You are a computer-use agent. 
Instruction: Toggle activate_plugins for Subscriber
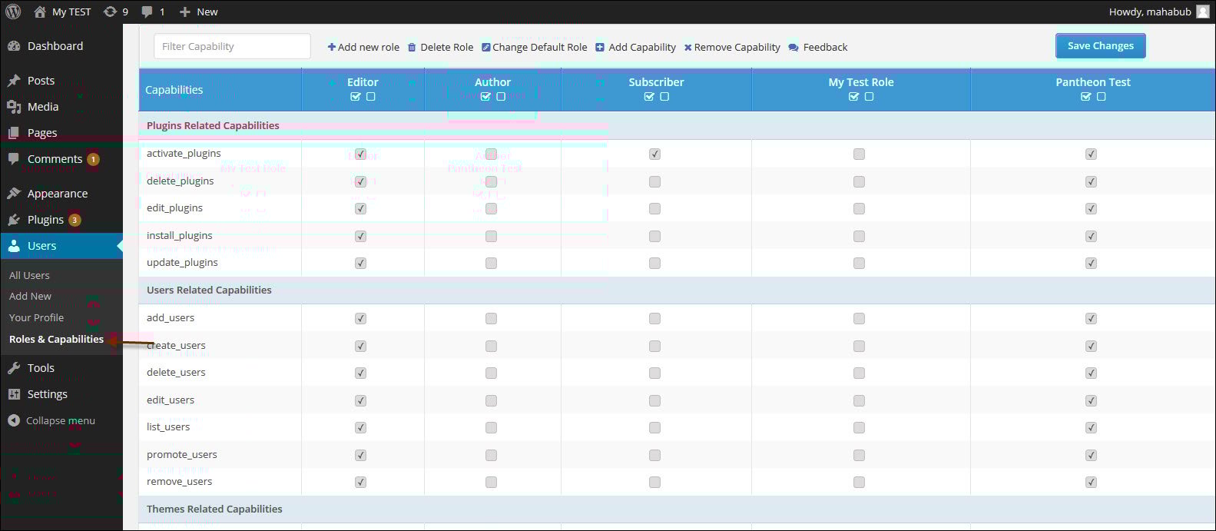(654, 154)
